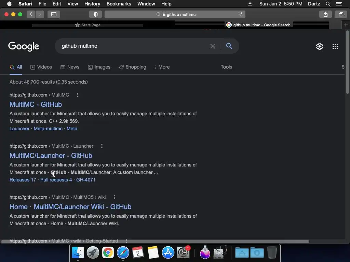This screenshot has width=350, height=262.
Task: Follow the Meta sitelink
Action: [x=72, y=129]
